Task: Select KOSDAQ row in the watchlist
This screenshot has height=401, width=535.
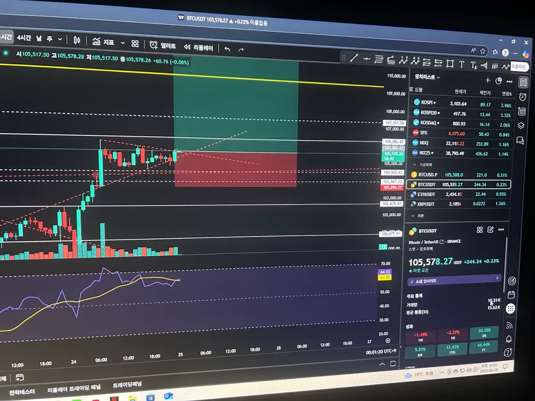Action: pyautogui.click(x=461, y=123)
